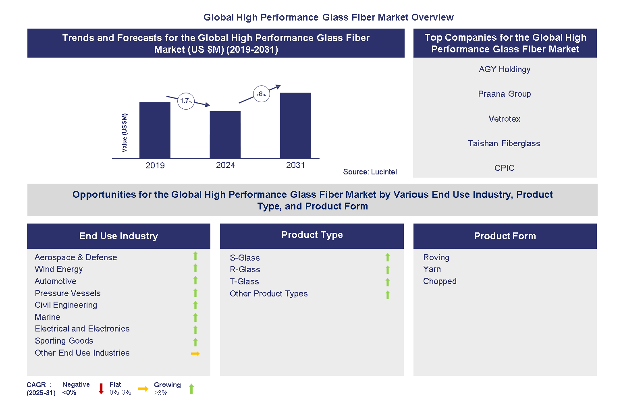Click the green arrow beside Aerospace & Defense

tap(195, 256)
